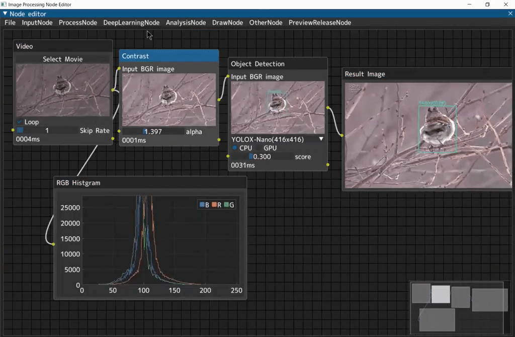
Task: Click the Video node's yellow output pin
Action: point(112,90)
